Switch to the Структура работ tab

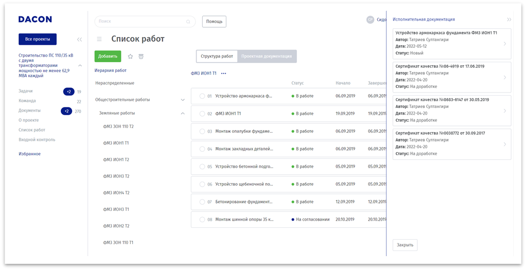pyautogui.click(x=217, y=56)
